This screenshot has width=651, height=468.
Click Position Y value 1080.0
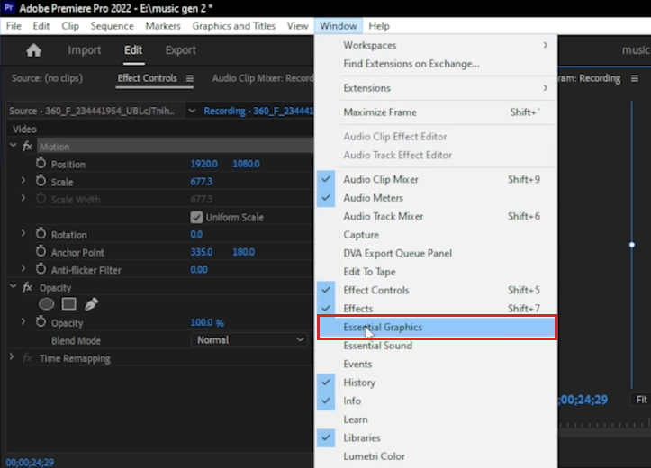246,164
